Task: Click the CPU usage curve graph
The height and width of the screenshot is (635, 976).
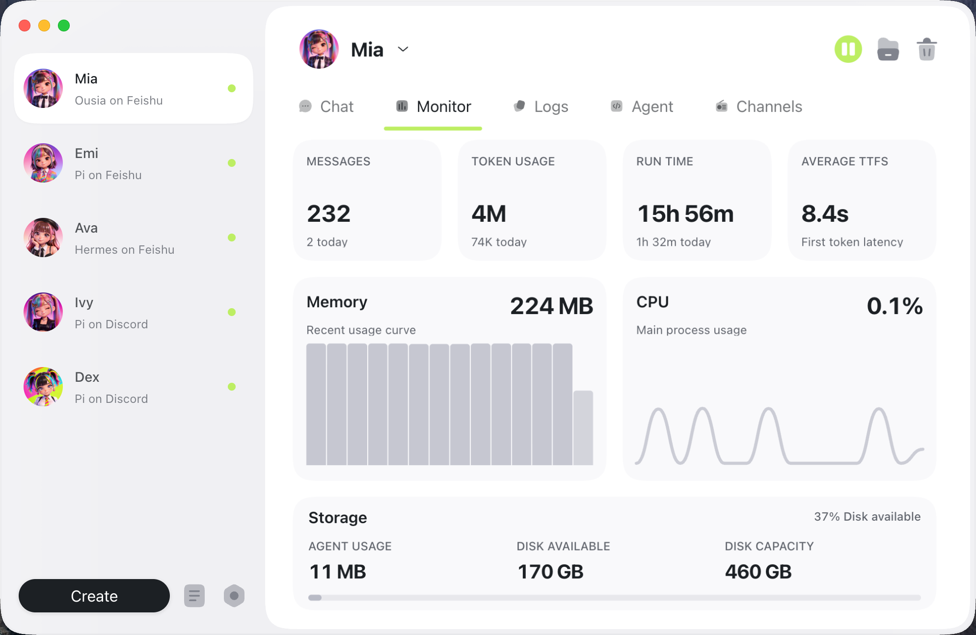Action: tap(780, 435)
